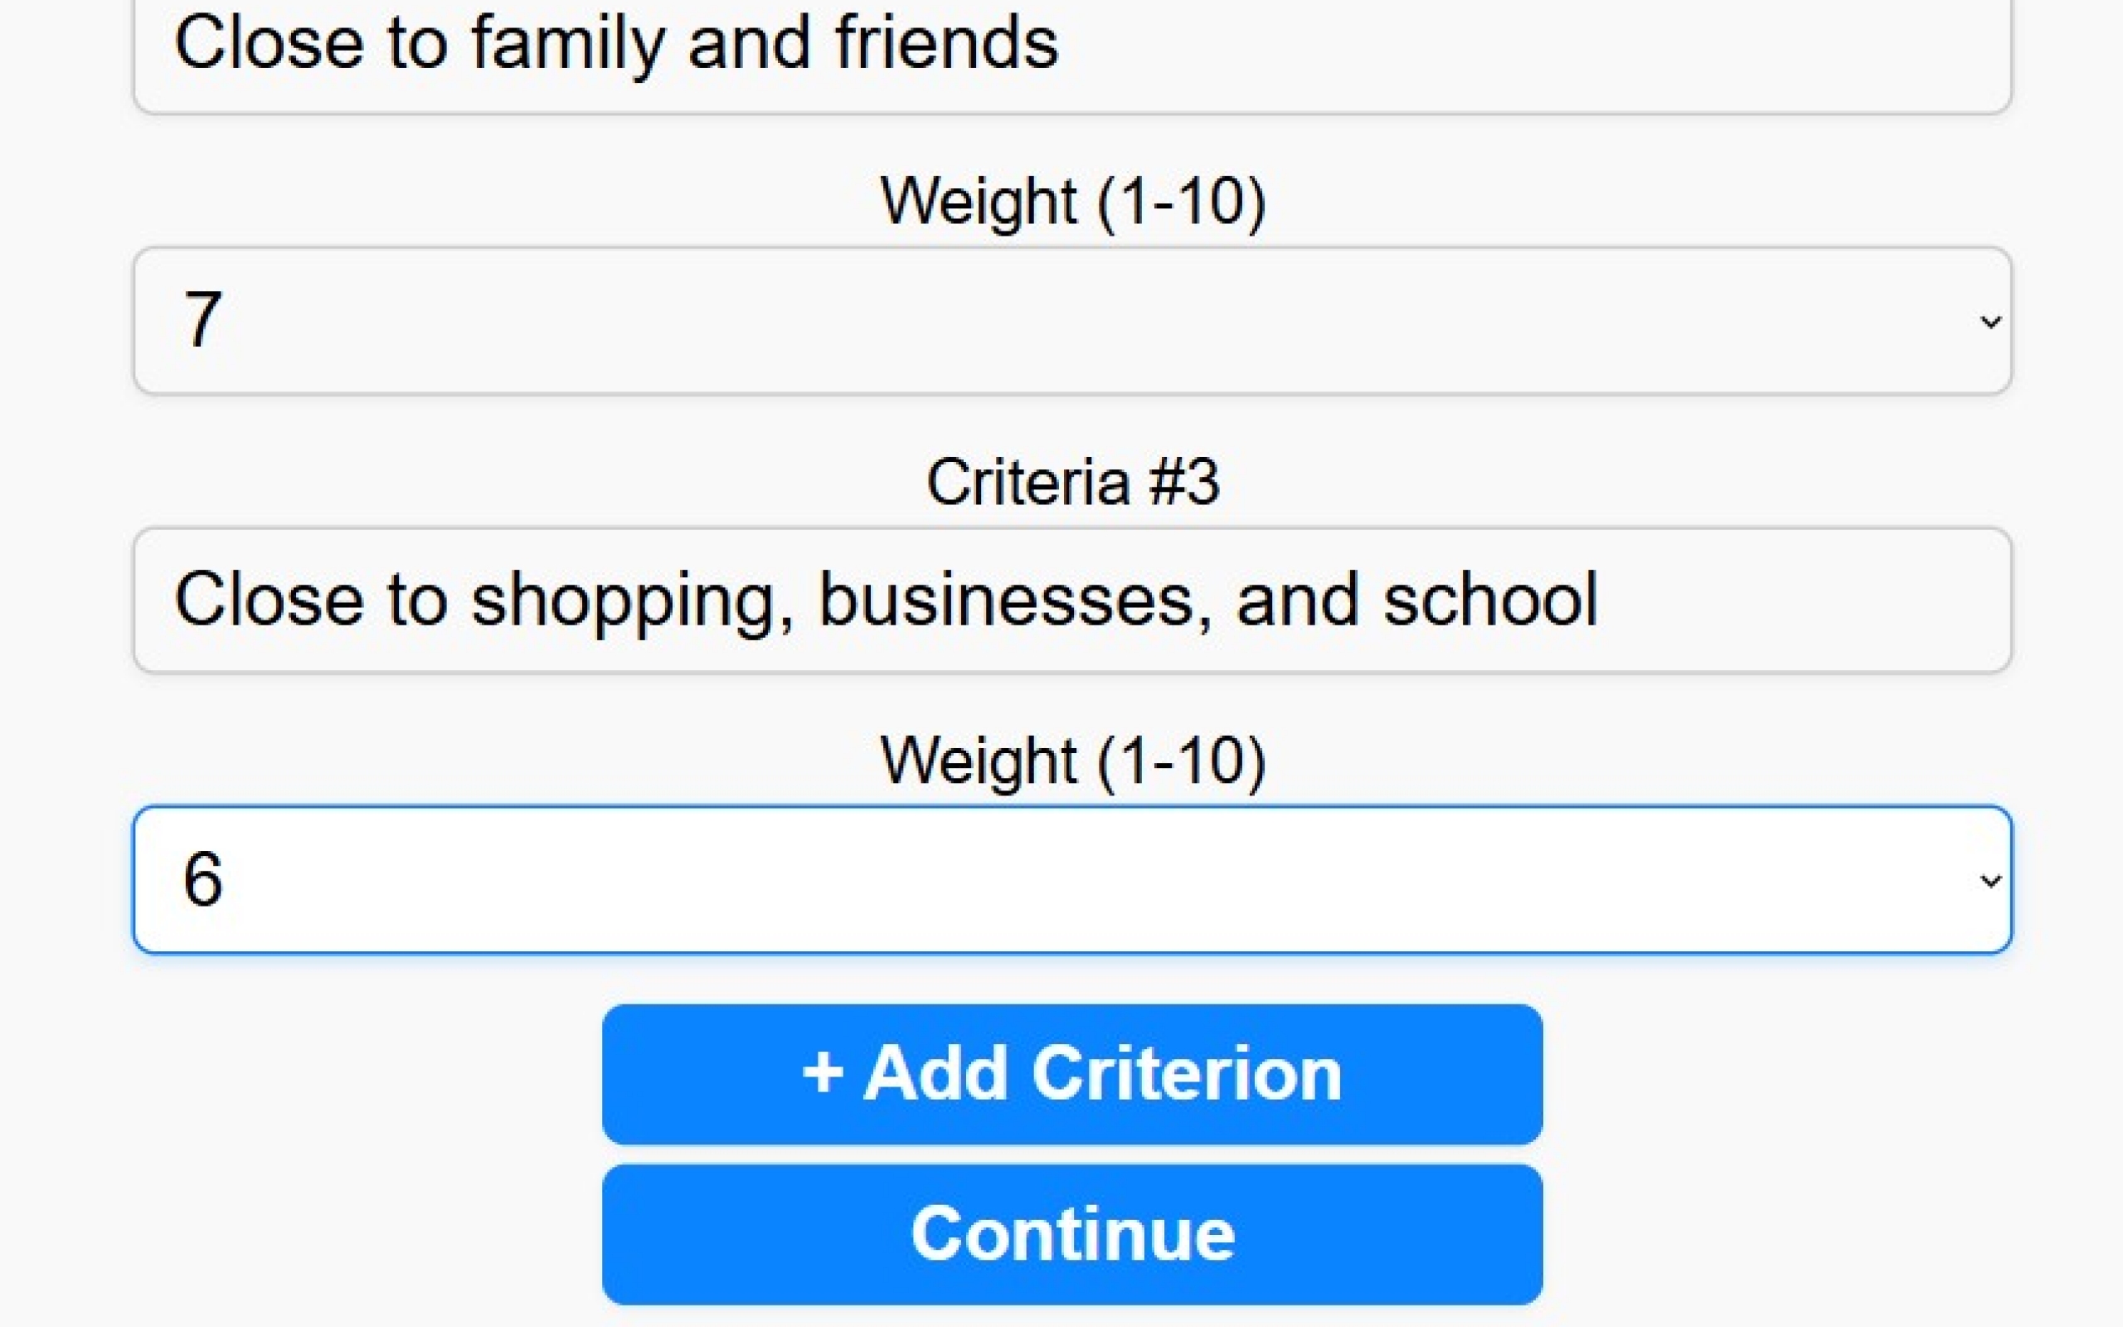Click the word "shopping" in Criteria #3
Viewport: 2123px width, 1327px height.
[x=632, y=602]
